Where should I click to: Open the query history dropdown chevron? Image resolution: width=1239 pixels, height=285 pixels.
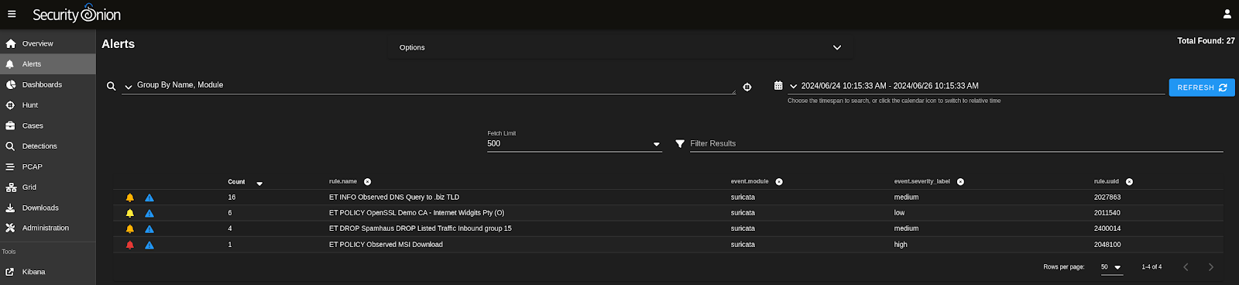[x=128, y=87]
